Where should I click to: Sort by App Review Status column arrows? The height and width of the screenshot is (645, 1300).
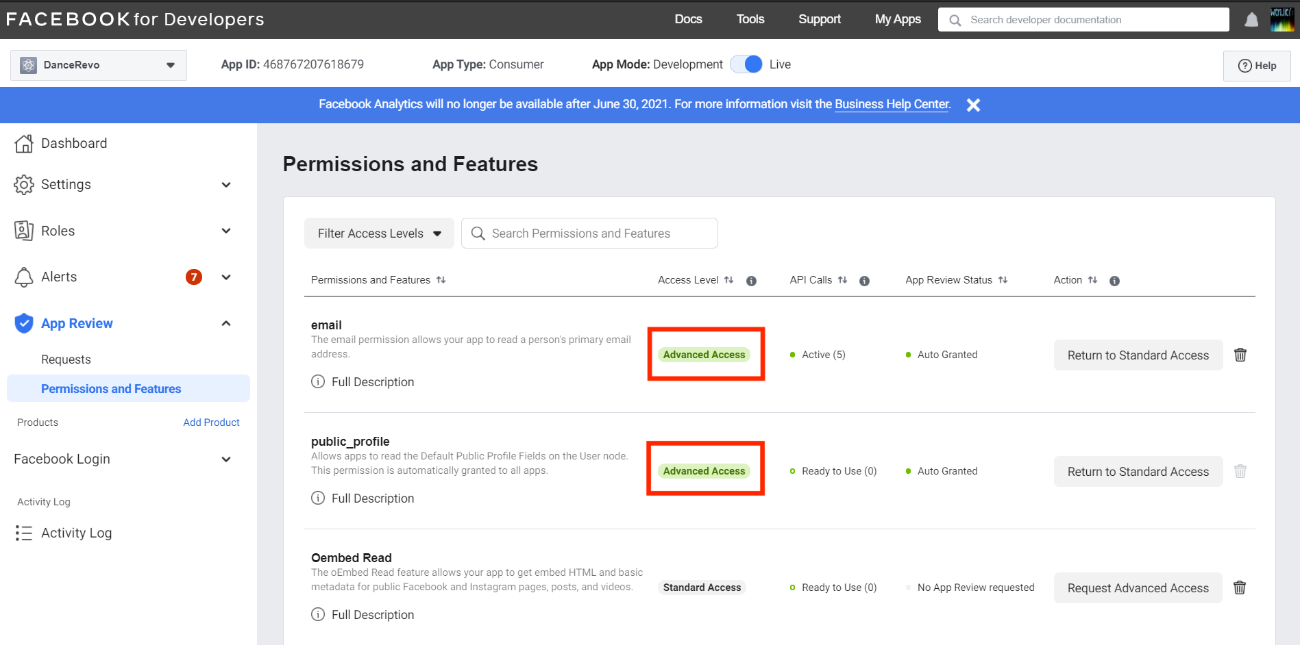pos(1003,280)
